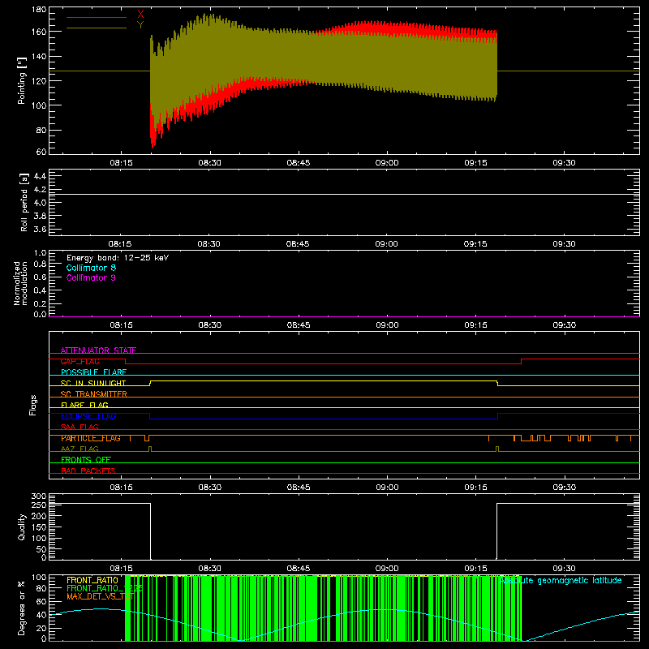Click the olive flag label below PARTICLE_FLAG
The height and width of the screenshot is (649, 649).
click(x=80, y=449)
